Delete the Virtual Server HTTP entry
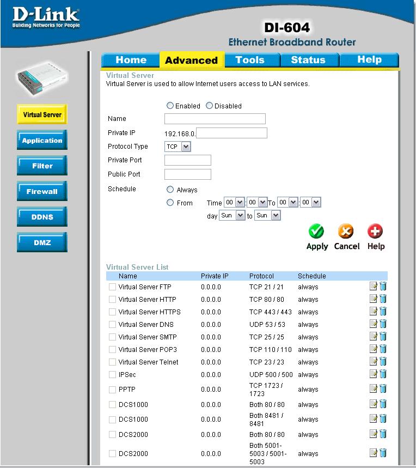 coord(383,299)
